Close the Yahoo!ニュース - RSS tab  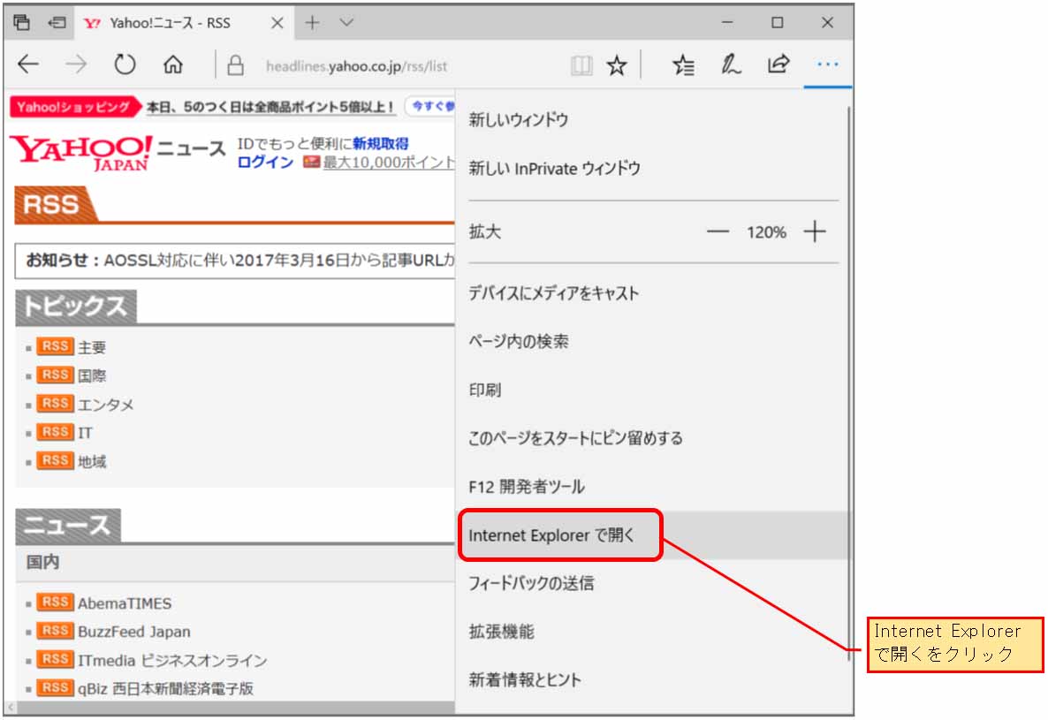[277, 23]
